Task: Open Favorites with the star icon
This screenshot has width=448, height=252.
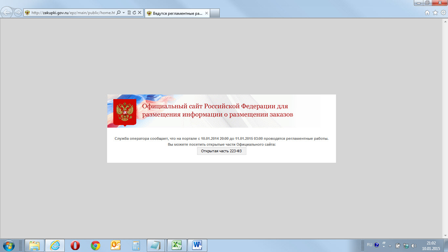Action: tap(435, 13)
